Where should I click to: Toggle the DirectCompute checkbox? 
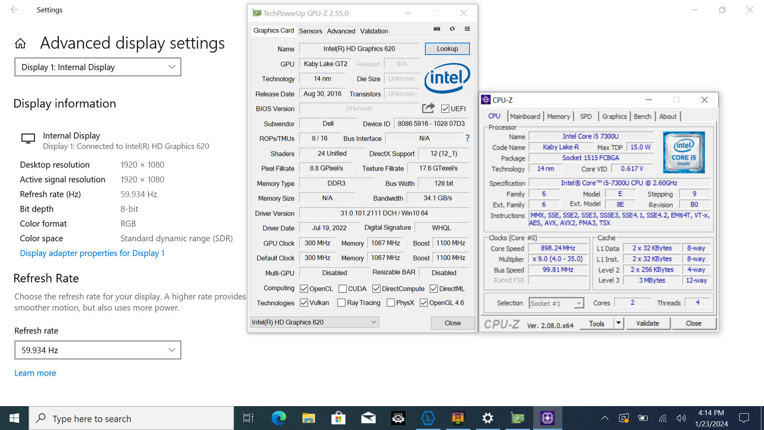(376, 289)
